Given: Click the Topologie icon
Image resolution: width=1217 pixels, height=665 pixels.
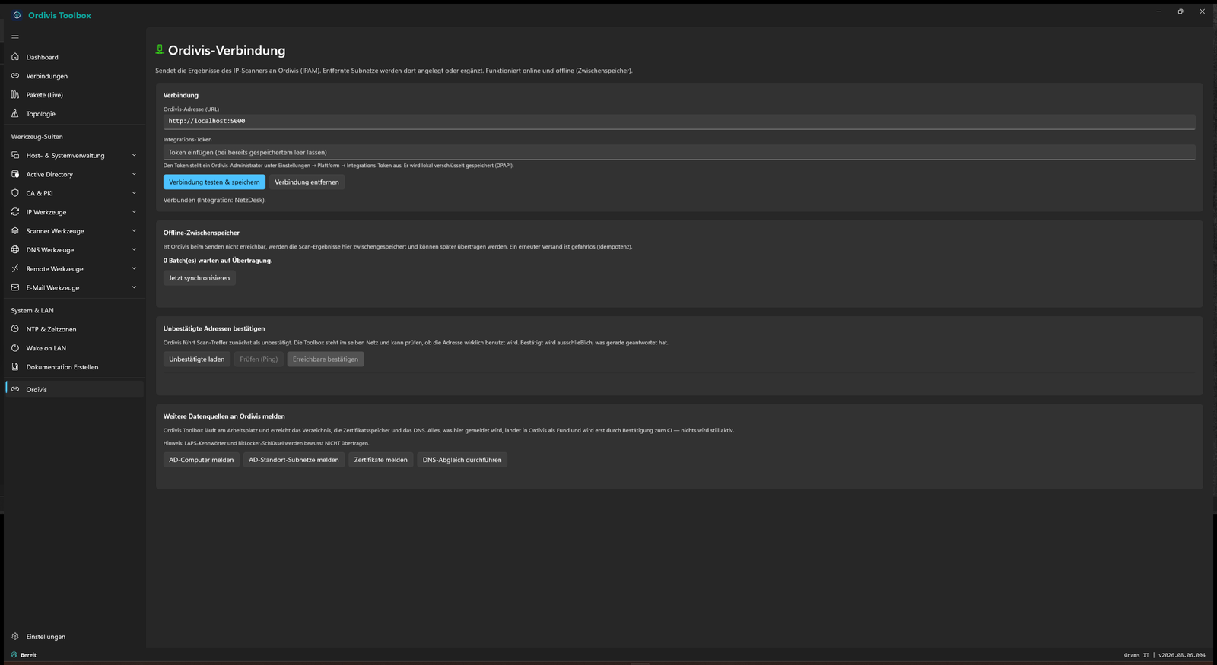Looking at the screenshot, I should click(x=14, y=114).
